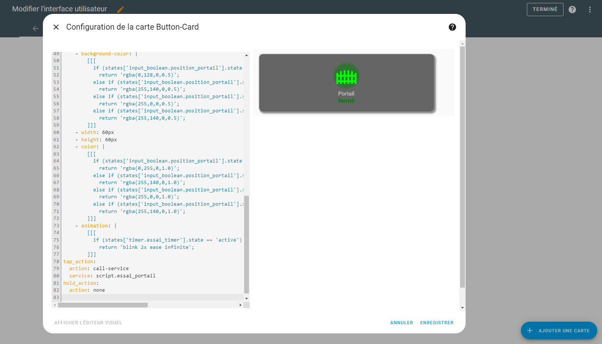This screenshot has width=602, height=344.
Task: Click the code editor scroll-down arrow
Action: (246, 298)
